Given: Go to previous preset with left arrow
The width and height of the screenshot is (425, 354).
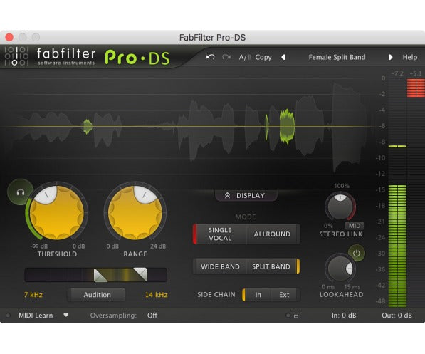Looking at the screenshot, I should coord(283,57).
